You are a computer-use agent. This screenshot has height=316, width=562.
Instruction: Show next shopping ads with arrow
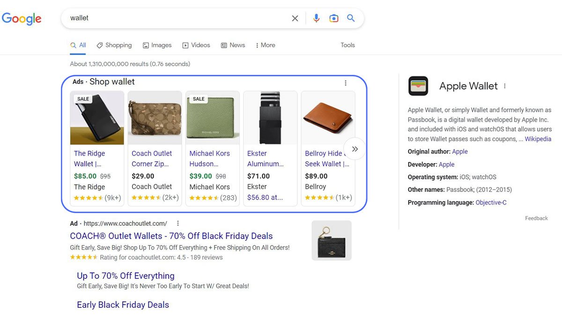coord(355,149)
